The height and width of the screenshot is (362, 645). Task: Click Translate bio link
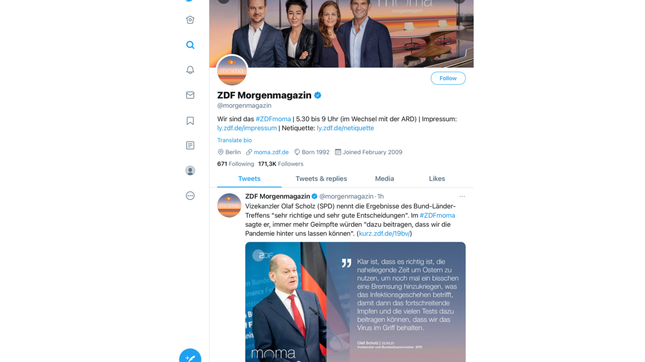pyautogui.click(x=234, y=141)
